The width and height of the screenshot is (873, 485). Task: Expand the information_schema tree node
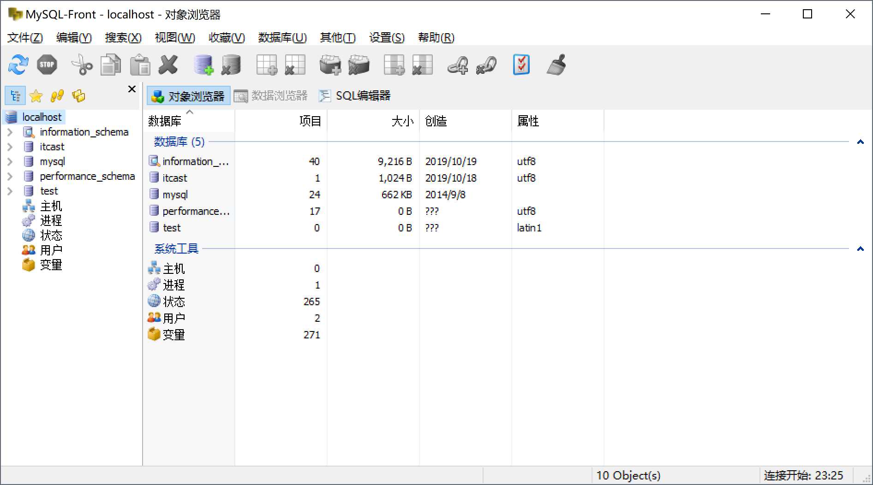click(x=10, y=132)
